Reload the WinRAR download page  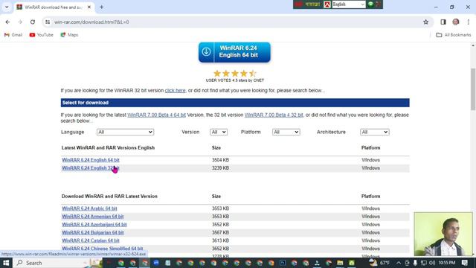(x=33, y=22)
